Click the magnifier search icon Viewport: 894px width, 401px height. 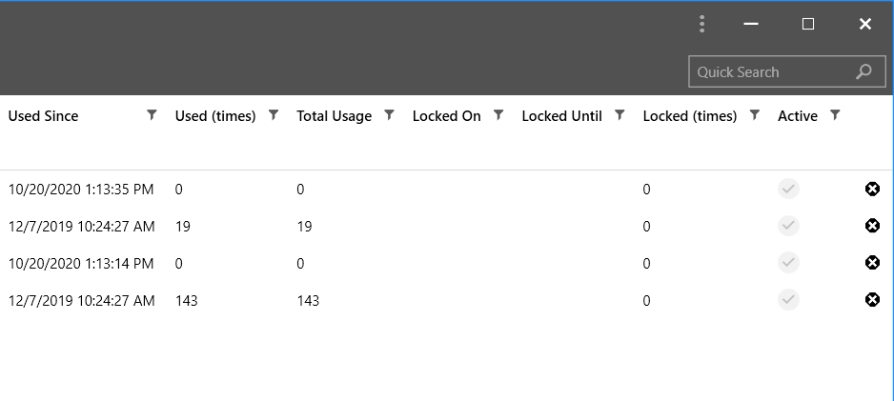point(864,71)
